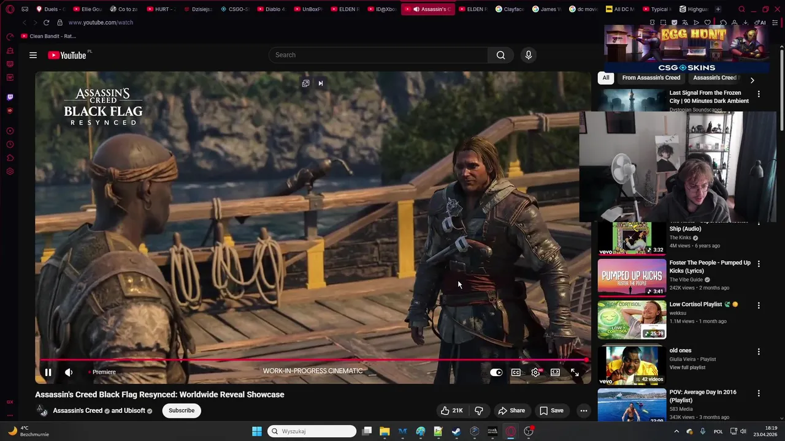
Task: Open the Pumped Up Kicks thumbnail
Action: 632,277
